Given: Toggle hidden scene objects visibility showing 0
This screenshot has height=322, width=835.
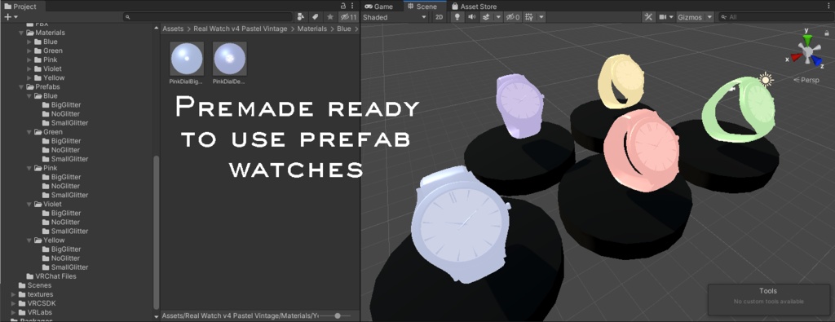Looking at the screenshot, I should (x=513, y=17).
